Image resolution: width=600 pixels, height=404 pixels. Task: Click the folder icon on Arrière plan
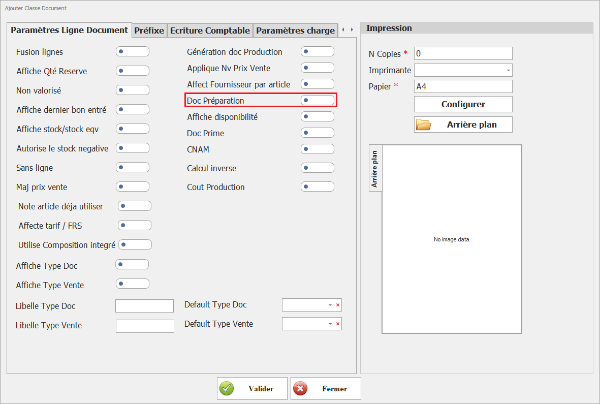click(424, 125)
